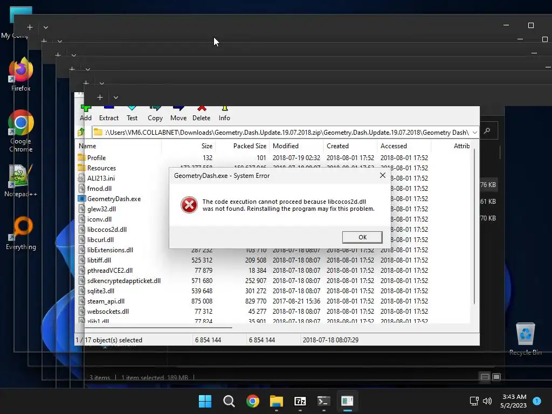Viewport: 552px width, 414px height.
Task: Click the Copy toolbar button
Action: 155,114
